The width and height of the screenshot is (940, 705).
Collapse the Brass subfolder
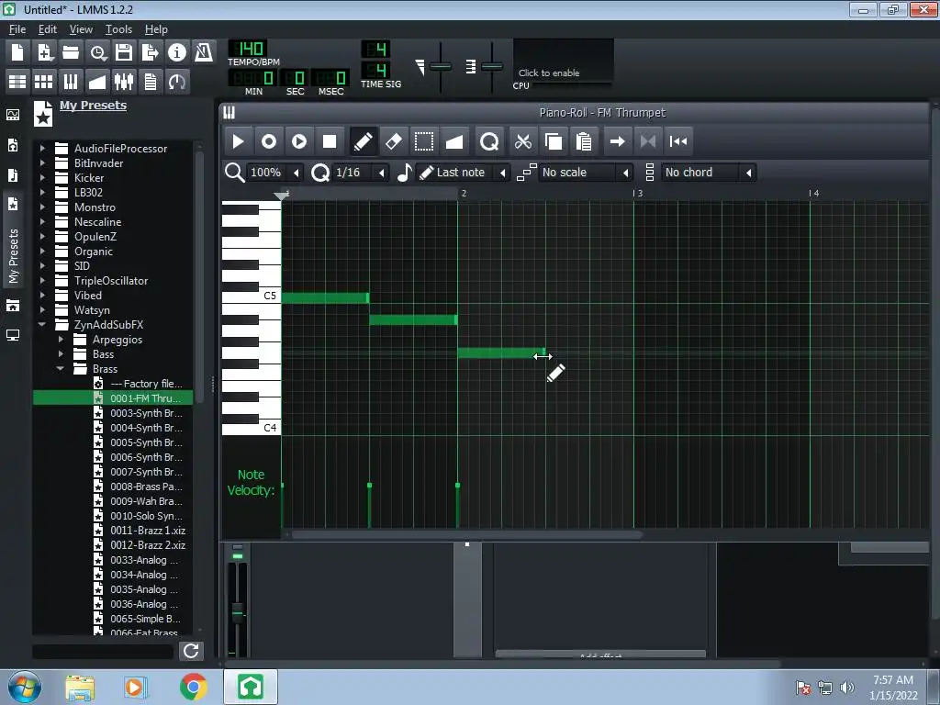pos(61,369)
